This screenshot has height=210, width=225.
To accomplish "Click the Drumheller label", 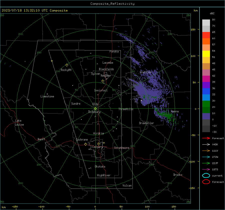I will click(x=146, y=123).
